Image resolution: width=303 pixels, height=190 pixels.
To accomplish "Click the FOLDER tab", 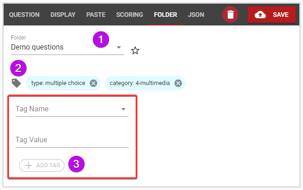I will [166, 15].
